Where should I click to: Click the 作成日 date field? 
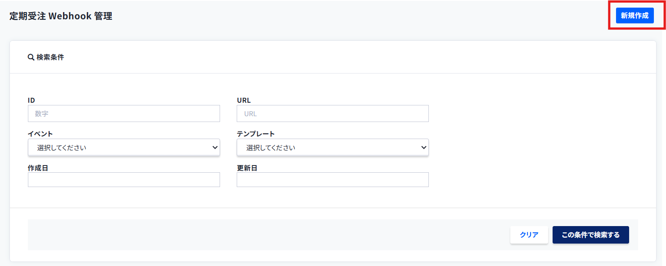coord(124,180)
